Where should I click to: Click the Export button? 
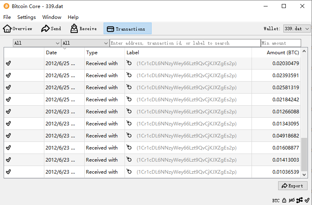tap(293, 186)
